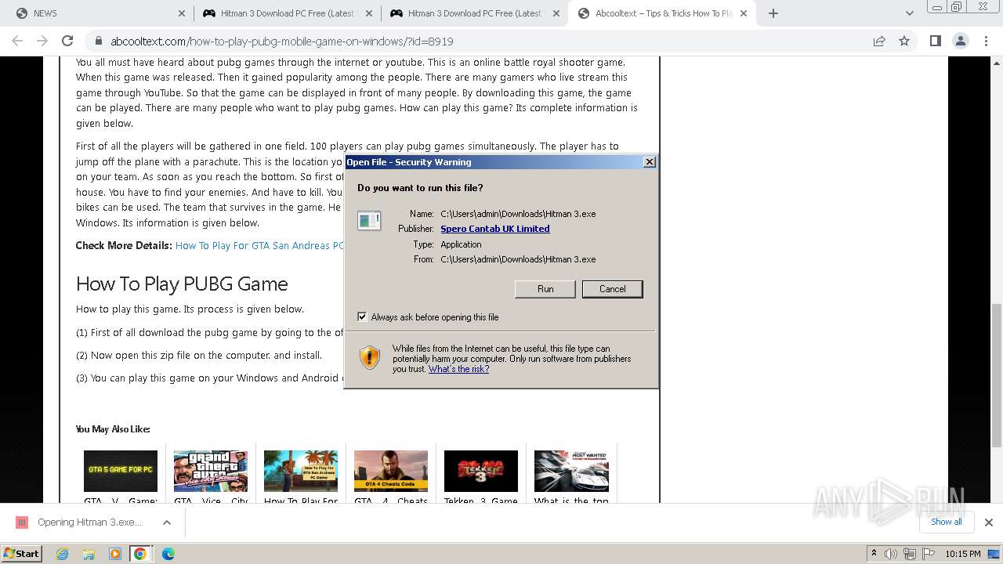
Task: Show all downloads
Action: [946, 522]
